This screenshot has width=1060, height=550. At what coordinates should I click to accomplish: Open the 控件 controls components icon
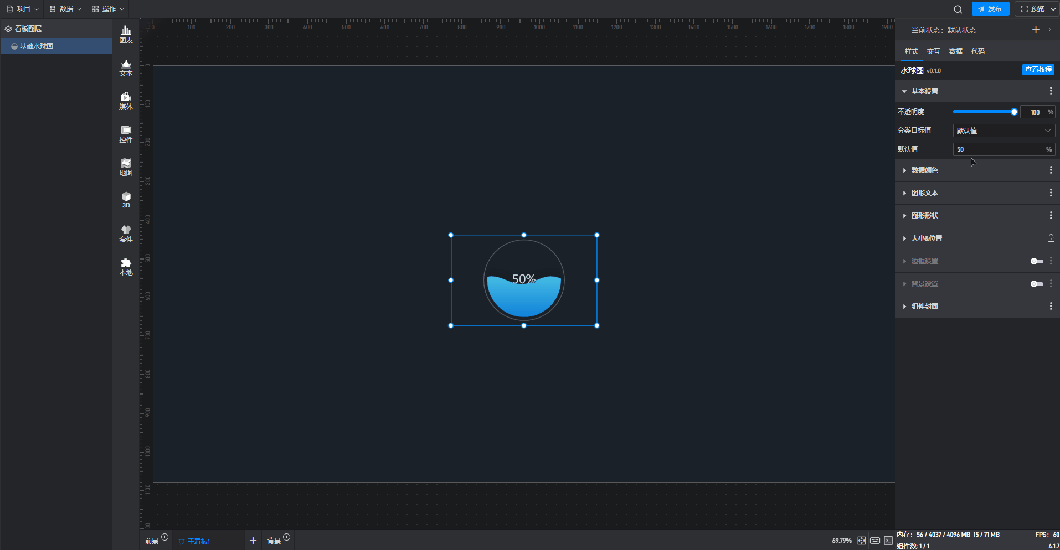[126, 134]
